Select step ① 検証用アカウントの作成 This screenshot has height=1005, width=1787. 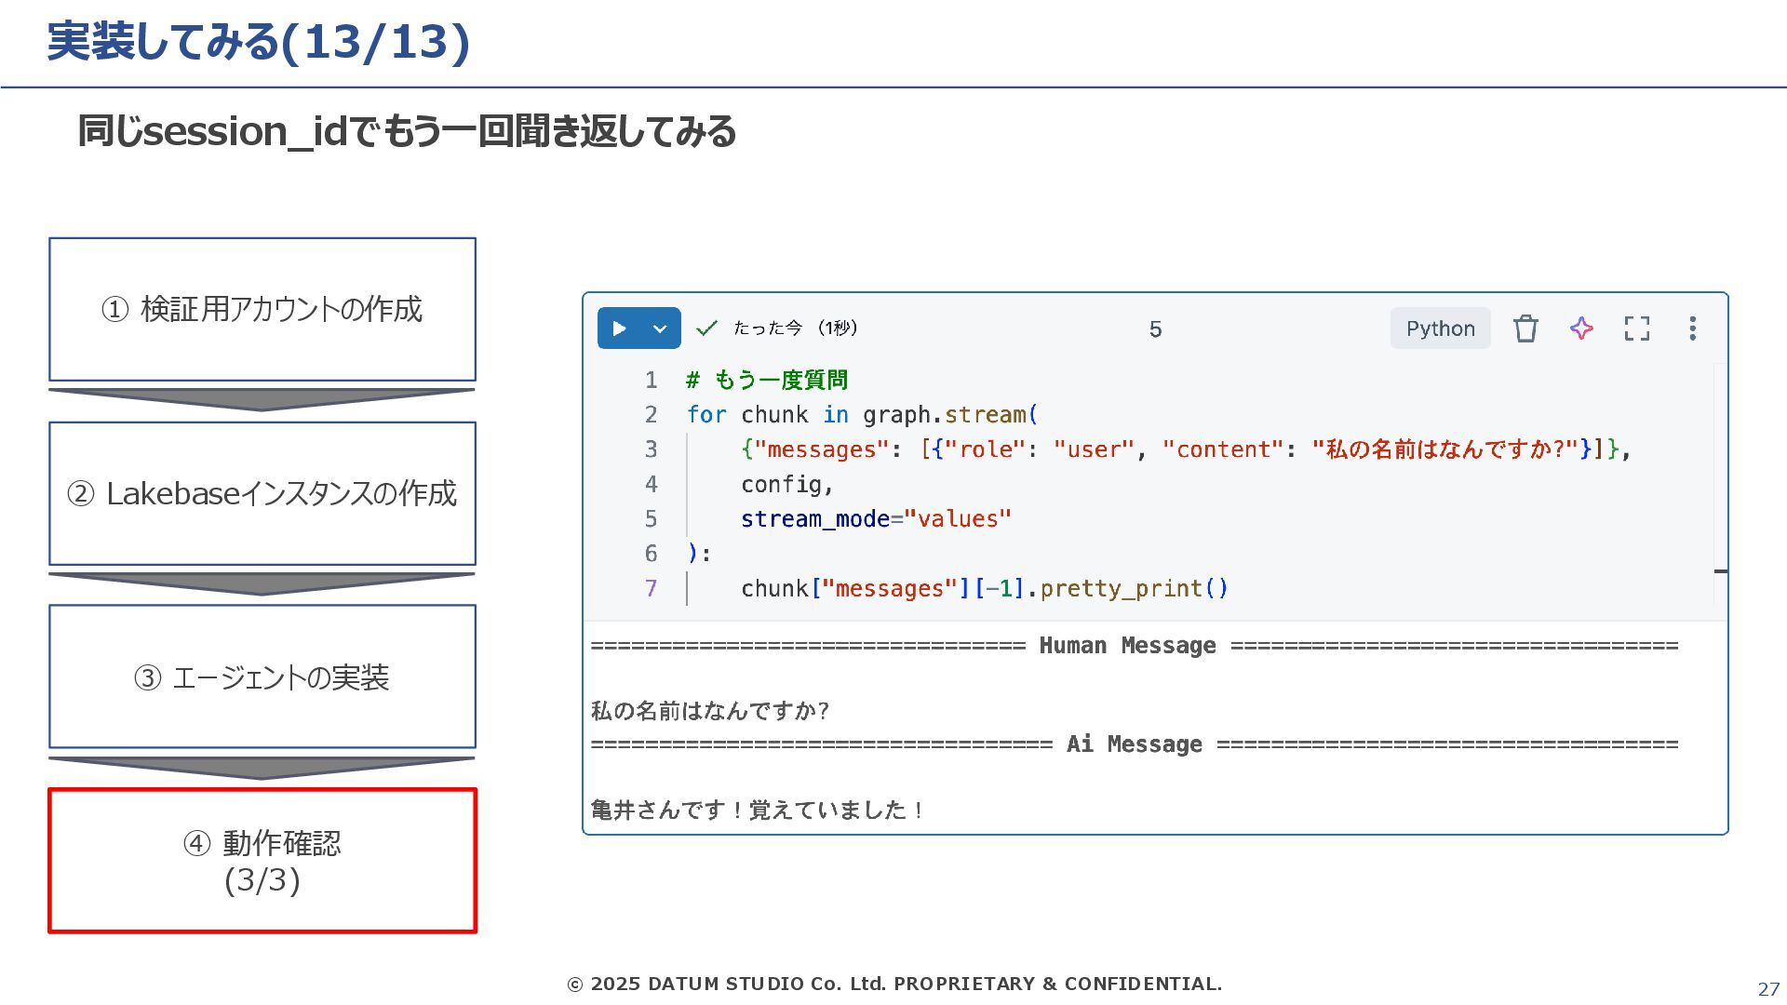(262, 309)
